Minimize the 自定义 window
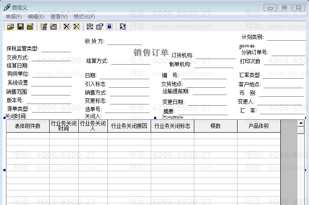 [270, 8]
